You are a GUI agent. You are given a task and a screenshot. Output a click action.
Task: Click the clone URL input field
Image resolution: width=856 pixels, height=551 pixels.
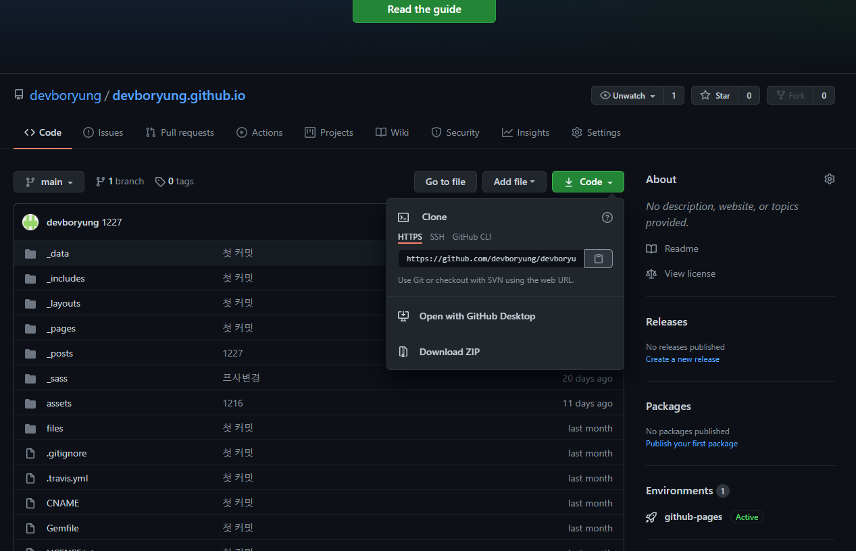491,259
